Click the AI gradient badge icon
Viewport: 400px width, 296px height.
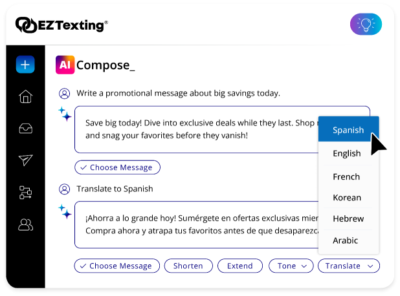(x=65, y=65)
